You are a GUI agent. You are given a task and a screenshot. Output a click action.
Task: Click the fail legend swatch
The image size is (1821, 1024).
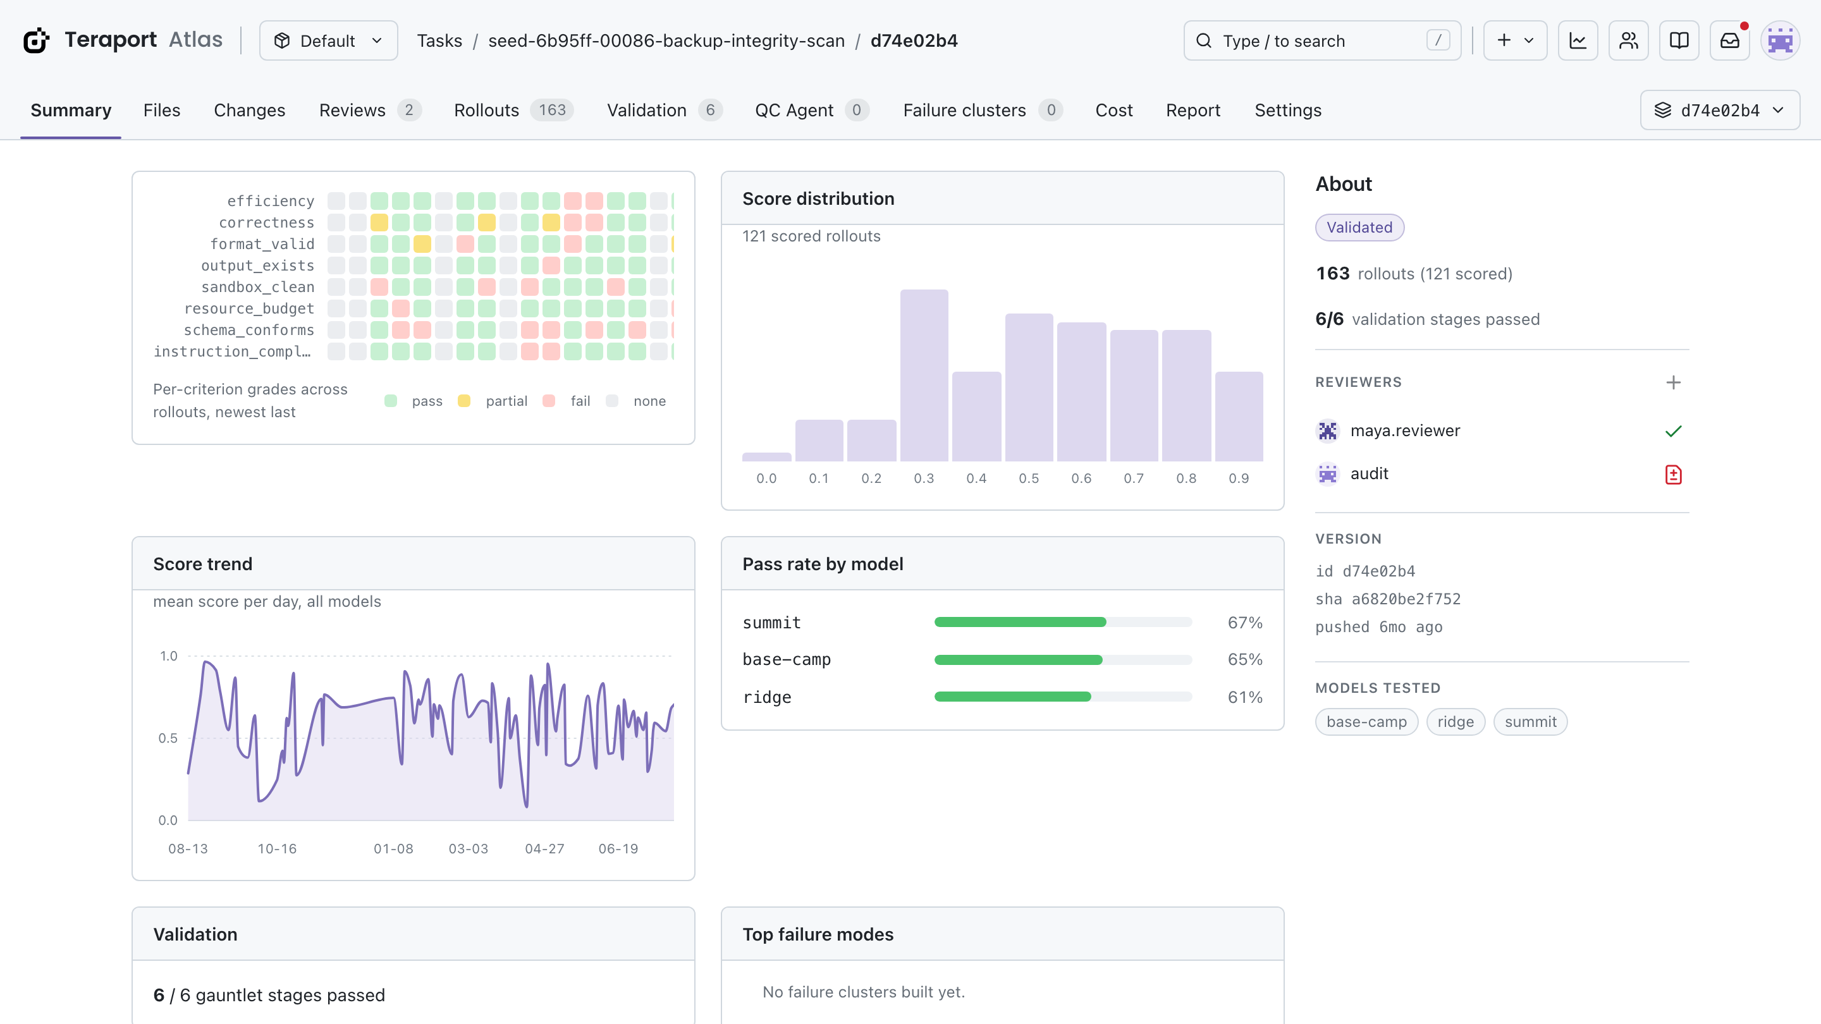click(x=549, y=401)
